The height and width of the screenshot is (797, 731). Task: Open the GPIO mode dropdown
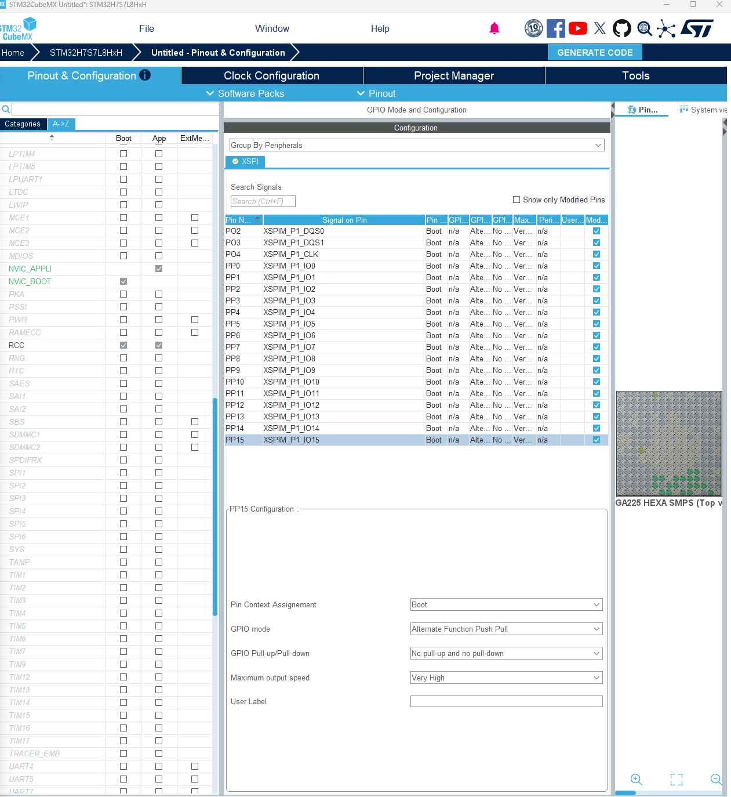point(507,629)
